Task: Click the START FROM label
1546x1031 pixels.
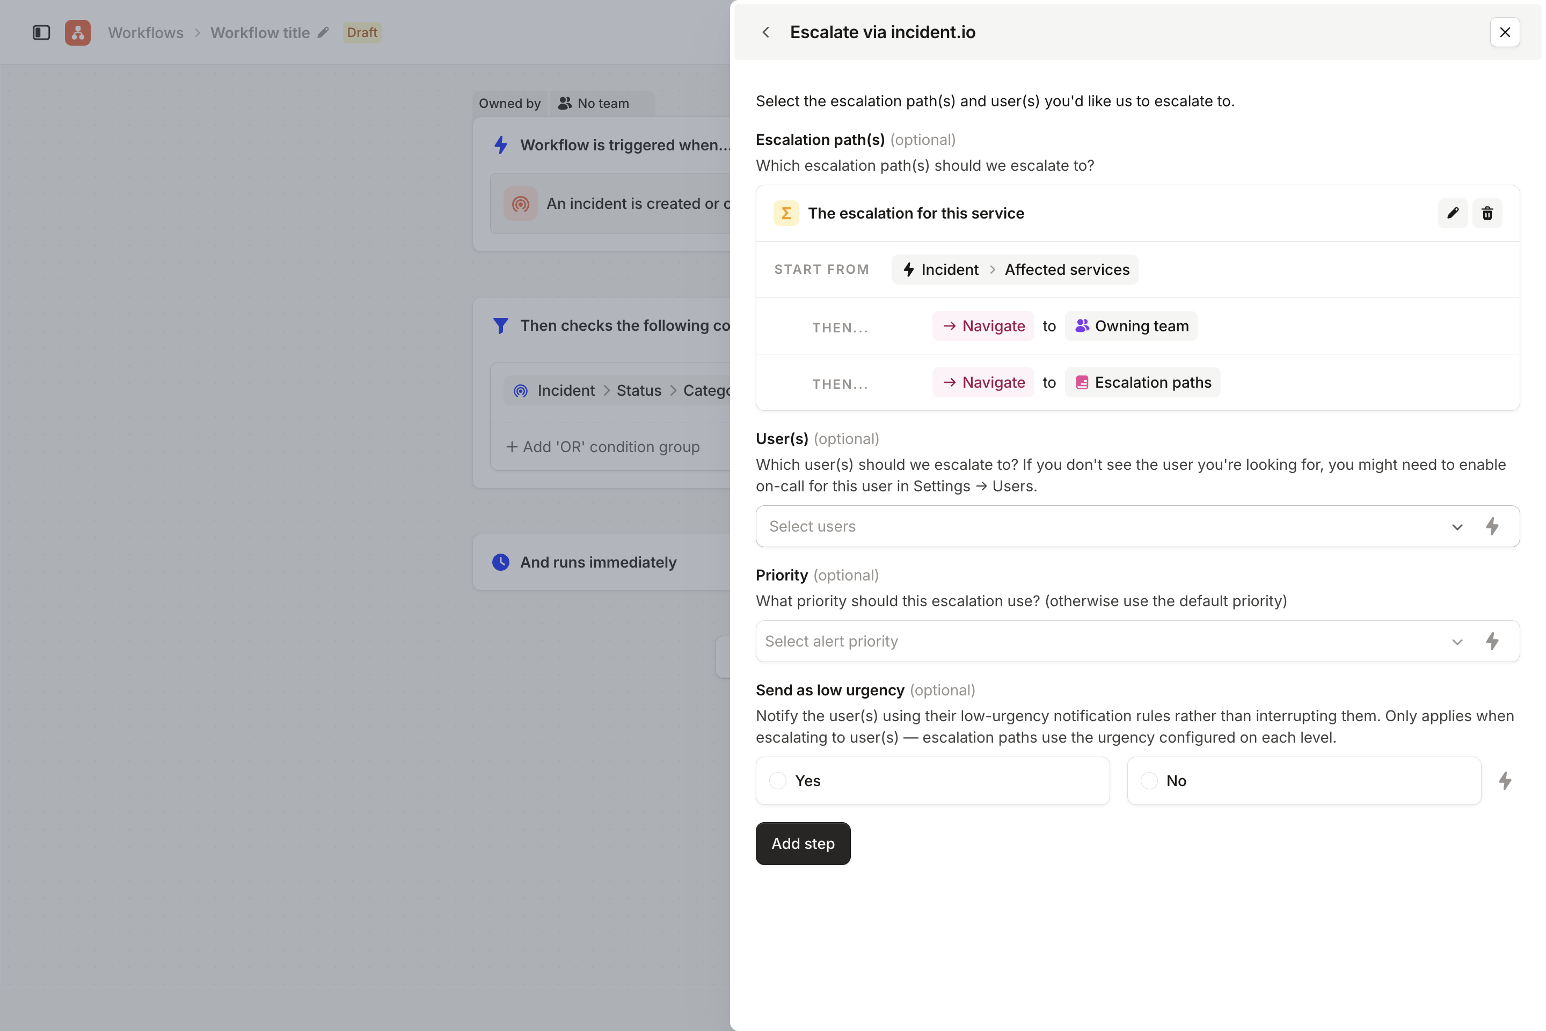Action: point(822,270)
